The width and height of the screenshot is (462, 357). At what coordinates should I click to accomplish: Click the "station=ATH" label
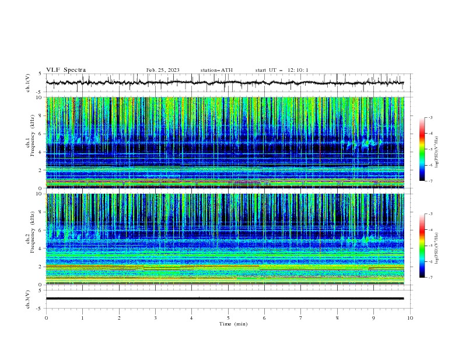click(216, 70)
